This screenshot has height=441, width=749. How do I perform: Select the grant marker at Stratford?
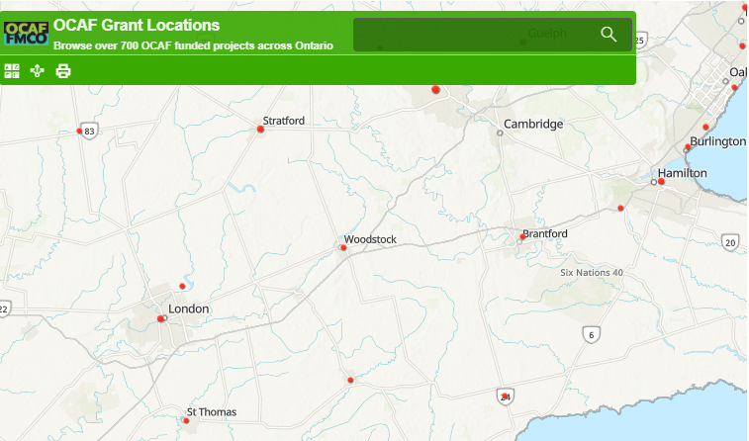[260, 129]
